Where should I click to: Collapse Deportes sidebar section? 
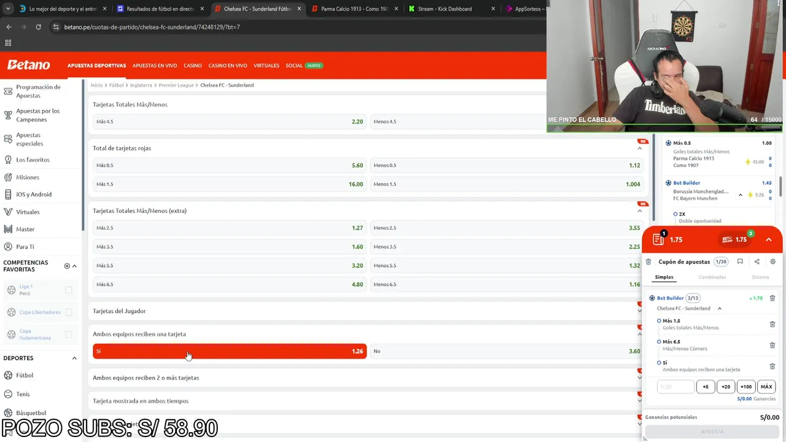[74, 358]
